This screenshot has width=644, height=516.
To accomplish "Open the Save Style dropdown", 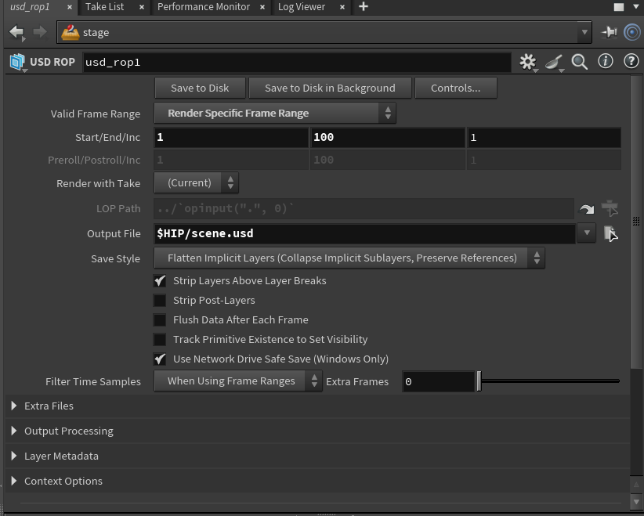I will (349, 258).
